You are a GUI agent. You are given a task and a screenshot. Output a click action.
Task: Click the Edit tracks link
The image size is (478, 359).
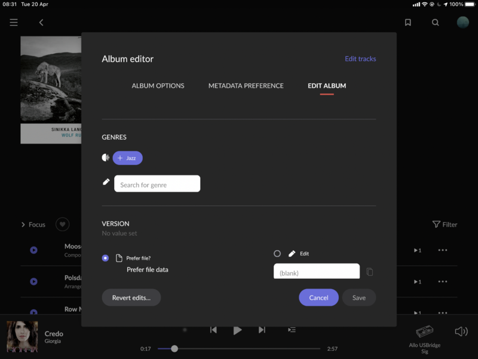click(x=360, y=59)
